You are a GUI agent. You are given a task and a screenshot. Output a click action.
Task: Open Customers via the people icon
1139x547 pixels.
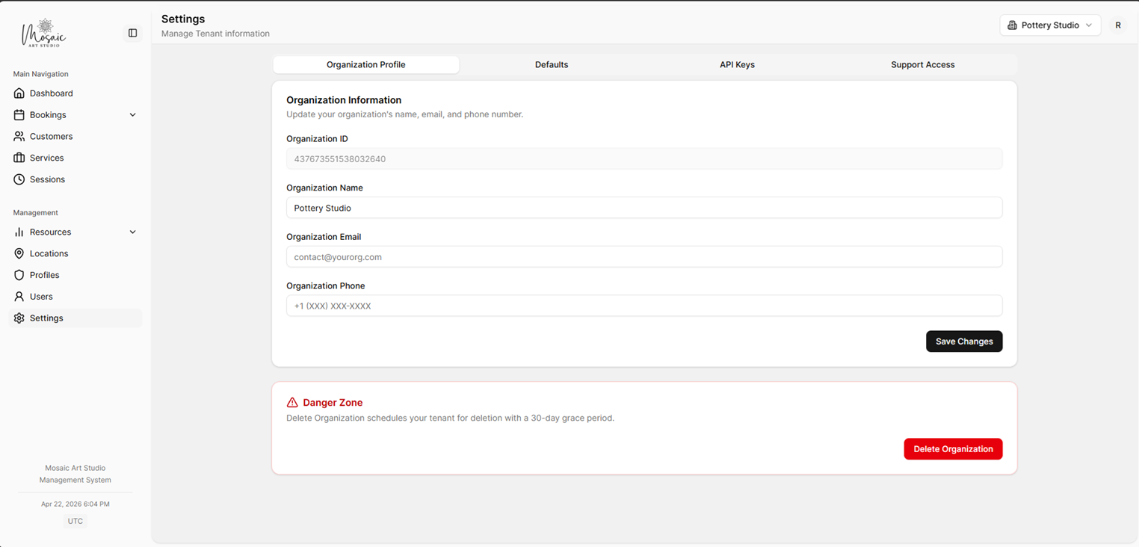[x=19, y=136]
